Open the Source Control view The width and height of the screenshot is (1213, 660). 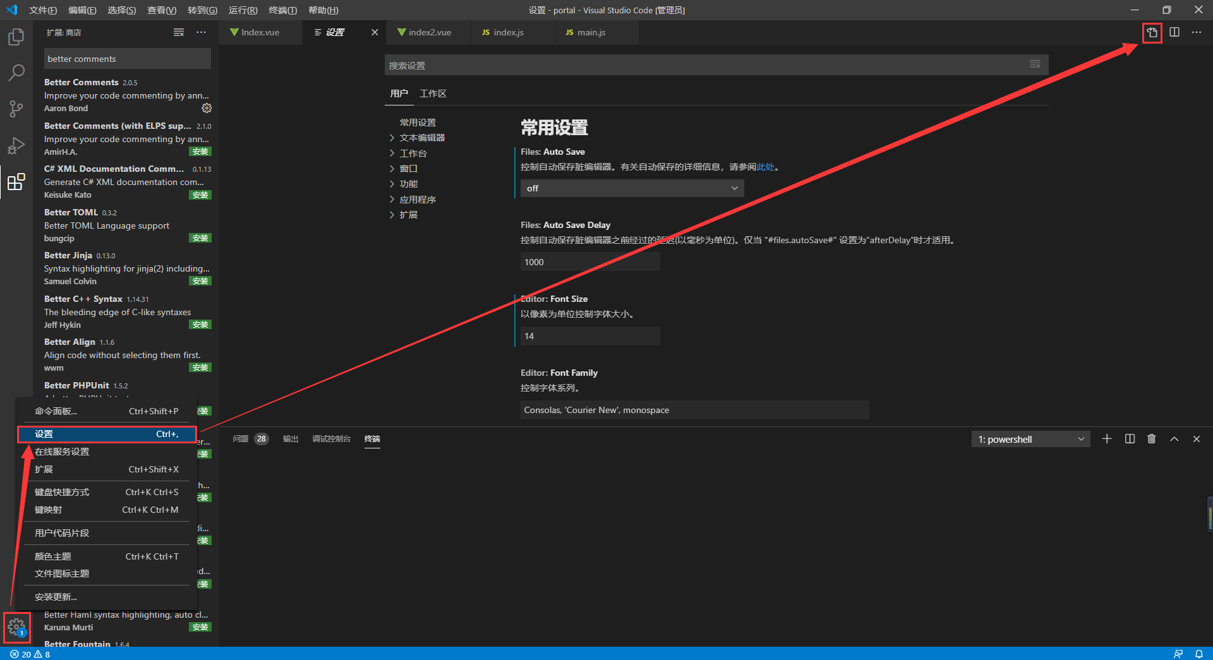click(x=16, y=109)
